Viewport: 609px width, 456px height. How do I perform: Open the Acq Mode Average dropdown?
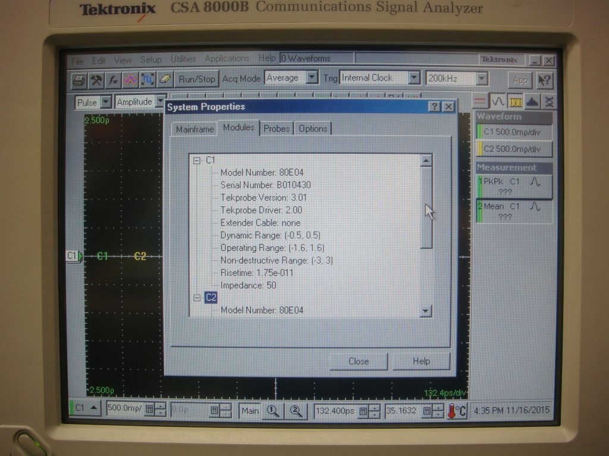tap(312, 78)
